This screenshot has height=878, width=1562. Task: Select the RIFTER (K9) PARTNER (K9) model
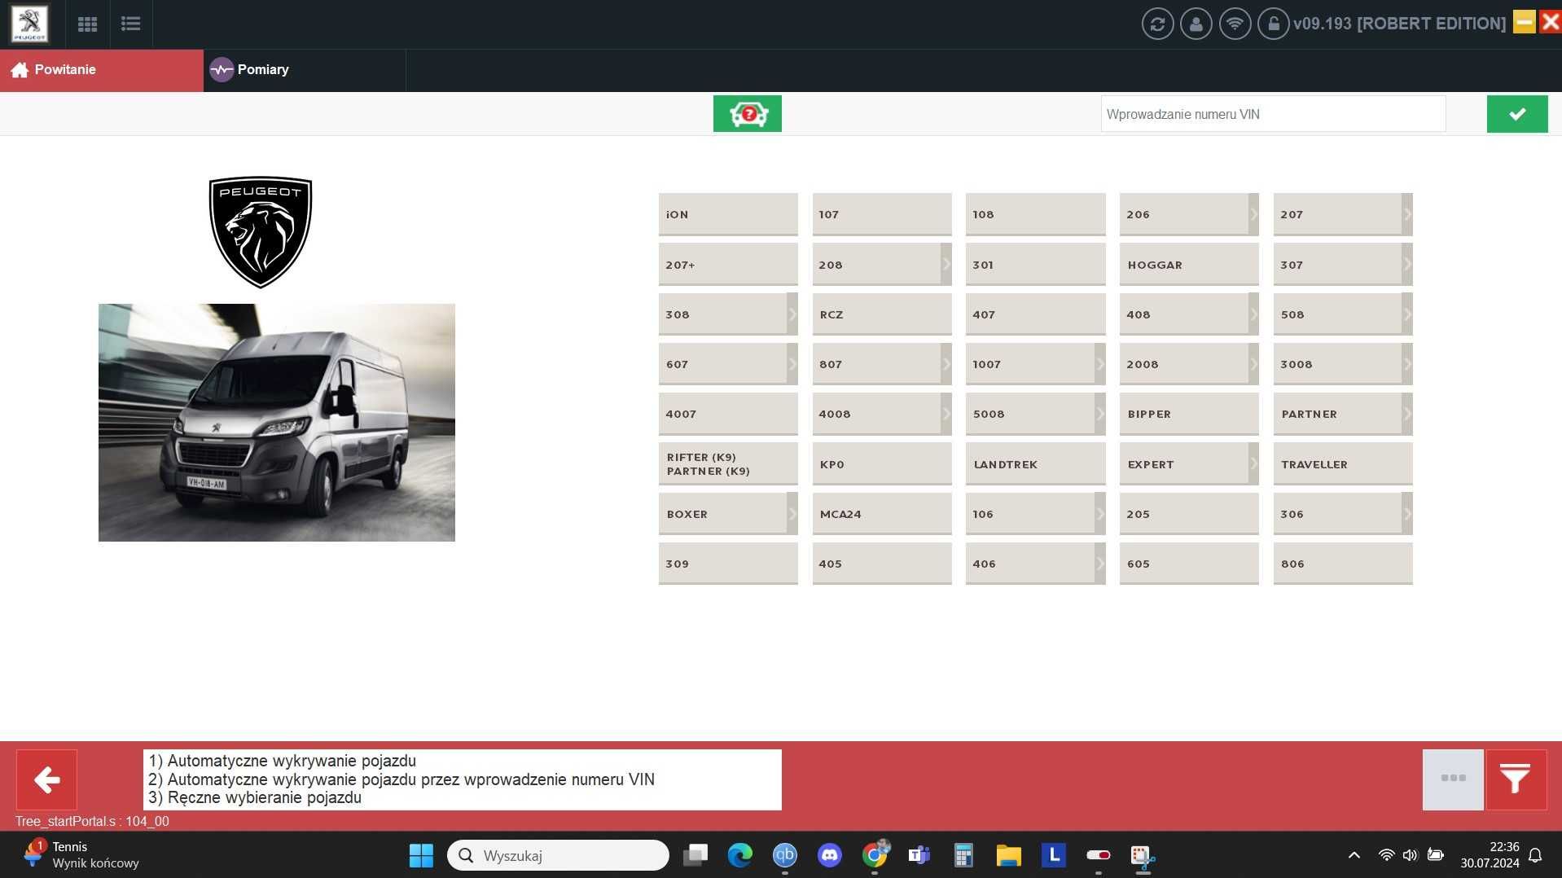click(728, 463)
